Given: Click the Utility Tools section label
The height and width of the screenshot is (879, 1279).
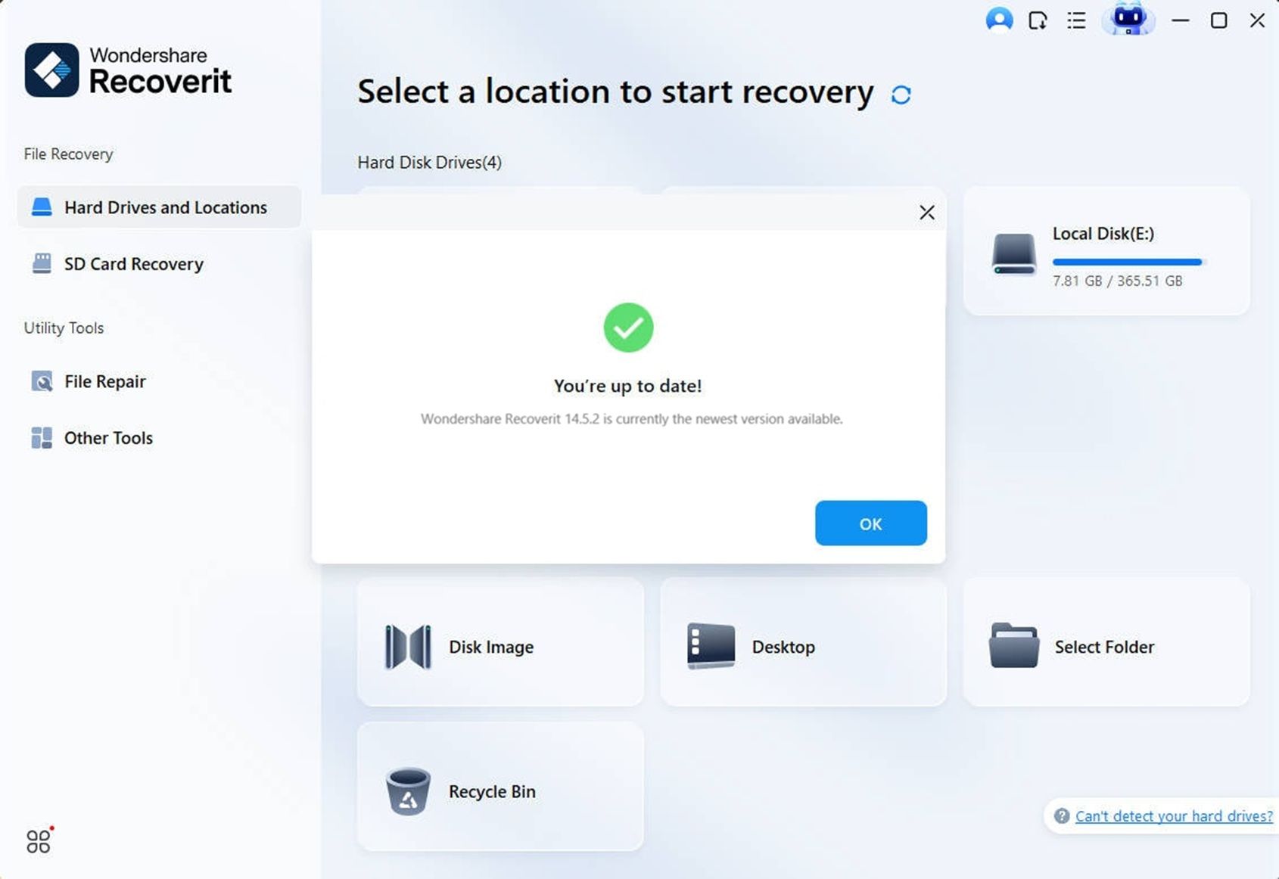Looking at the screenshot, I should 64,328.
